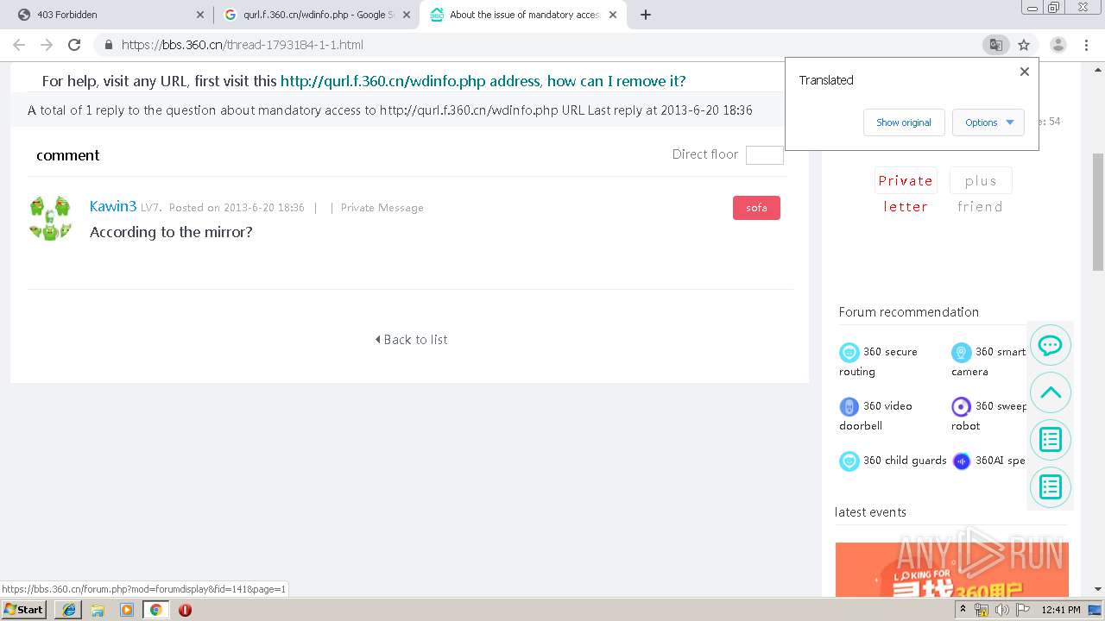
Task: Click the Chrome taskbar button
Action: coord(155,610)
